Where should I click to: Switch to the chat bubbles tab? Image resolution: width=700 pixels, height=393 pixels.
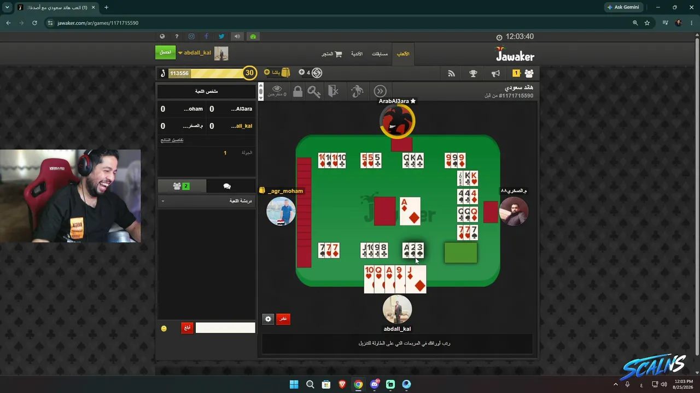click(x=227, y=186)
